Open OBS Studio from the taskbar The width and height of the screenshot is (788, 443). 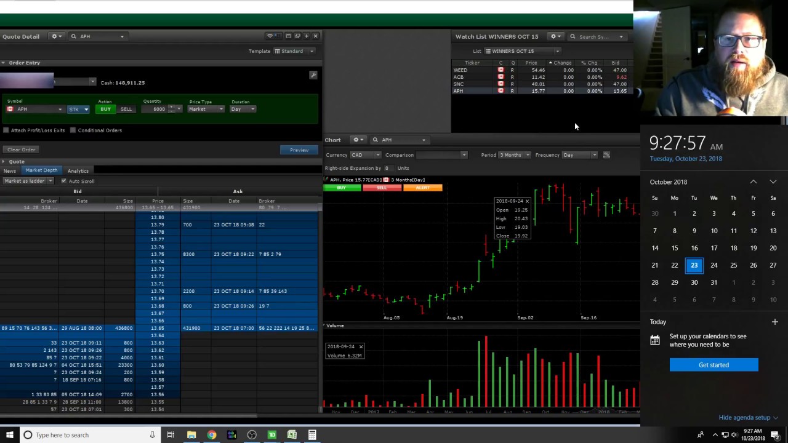[252, 435]
